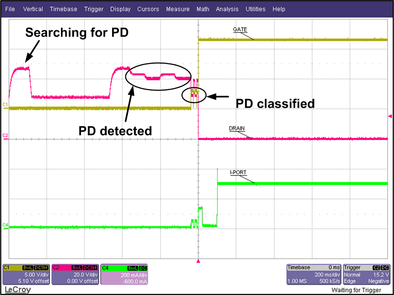Screen dimensions: 394x295
Task: Click the DC coupling icon on C4 descriptor
Action: 144,267
